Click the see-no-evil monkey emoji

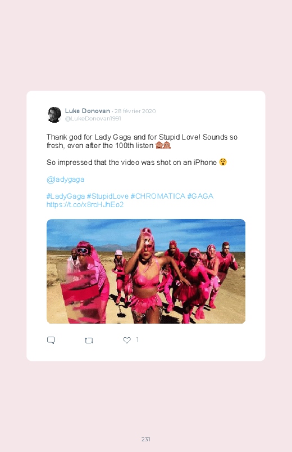(159, 145)
